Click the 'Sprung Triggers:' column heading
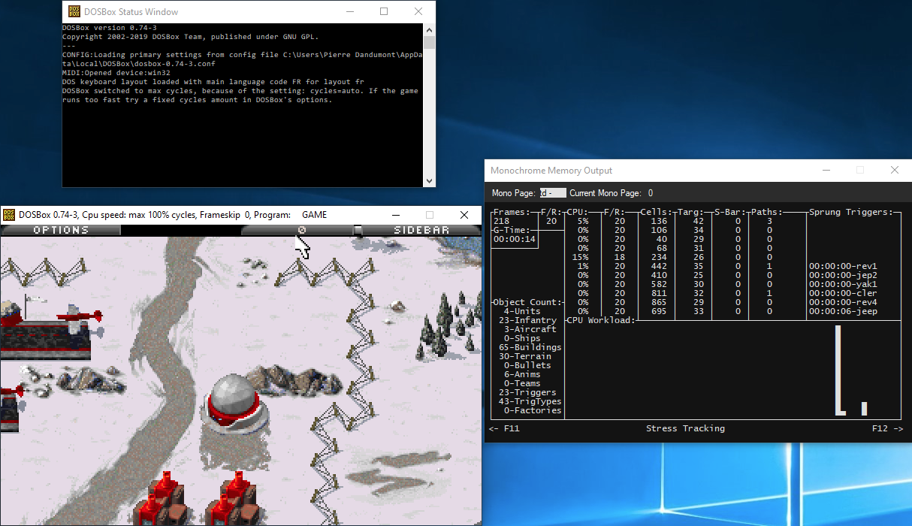Screen dimensions: 912x526 click(851, 212)
